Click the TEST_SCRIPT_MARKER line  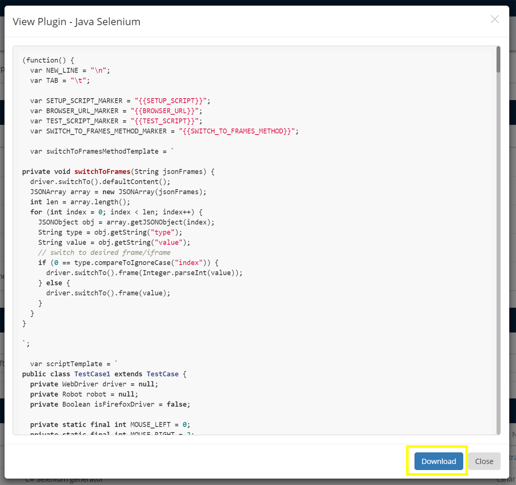pyautogui.click(x=115, y=121)
